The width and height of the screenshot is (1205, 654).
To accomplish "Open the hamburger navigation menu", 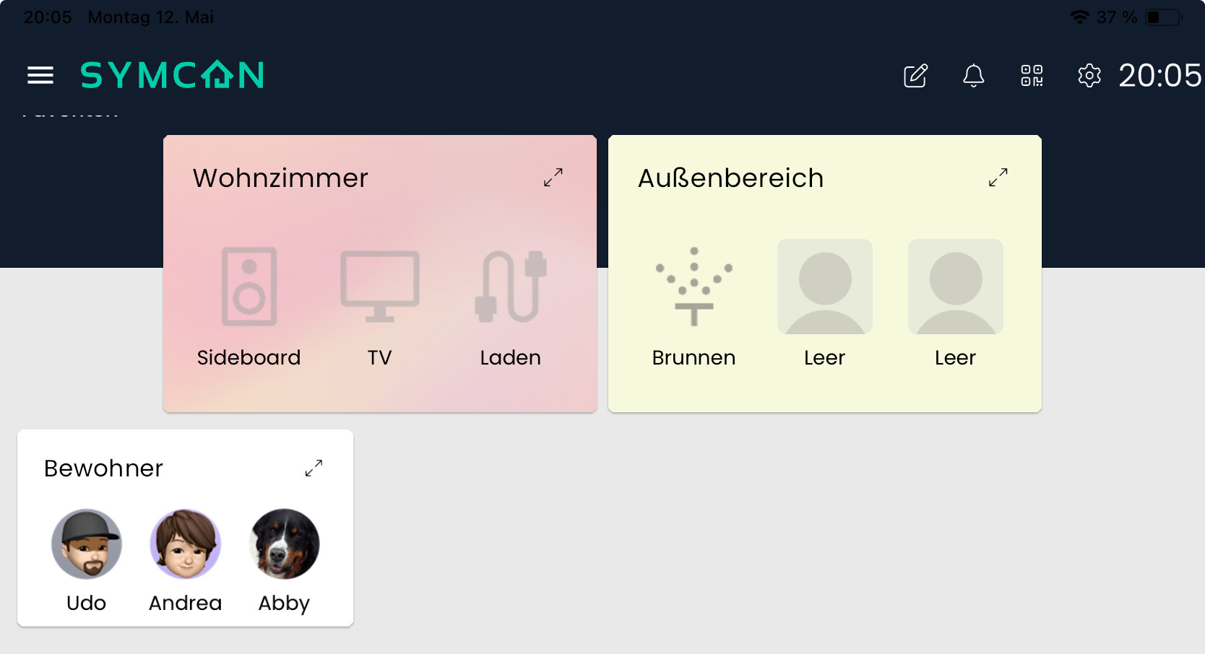I will pos(40,75).
